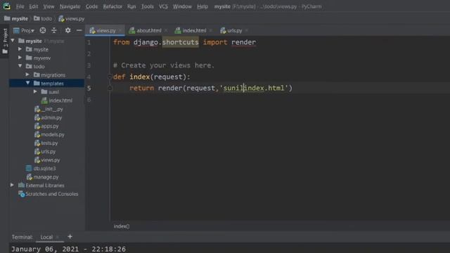Click the expand/collapse all icon in Project toolbar
Viewport: 450px width, 253px height.
coord(54,30)
